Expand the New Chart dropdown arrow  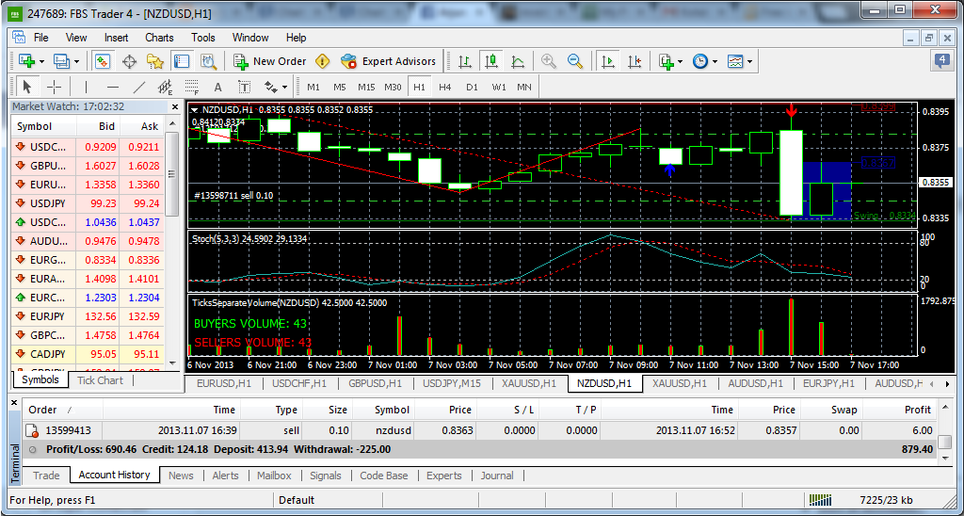point(41,61)
